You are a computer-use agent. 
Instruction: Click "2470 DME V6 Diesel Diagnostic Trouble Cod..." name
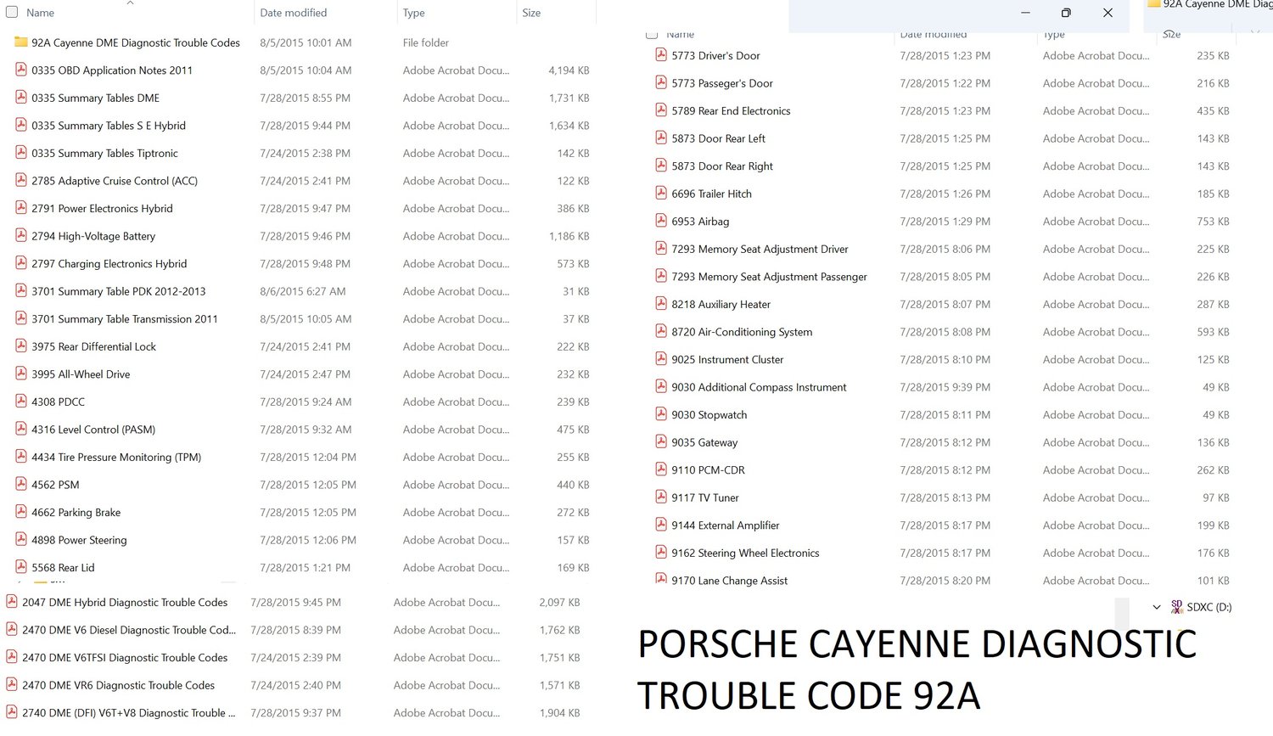pos(129,630)
